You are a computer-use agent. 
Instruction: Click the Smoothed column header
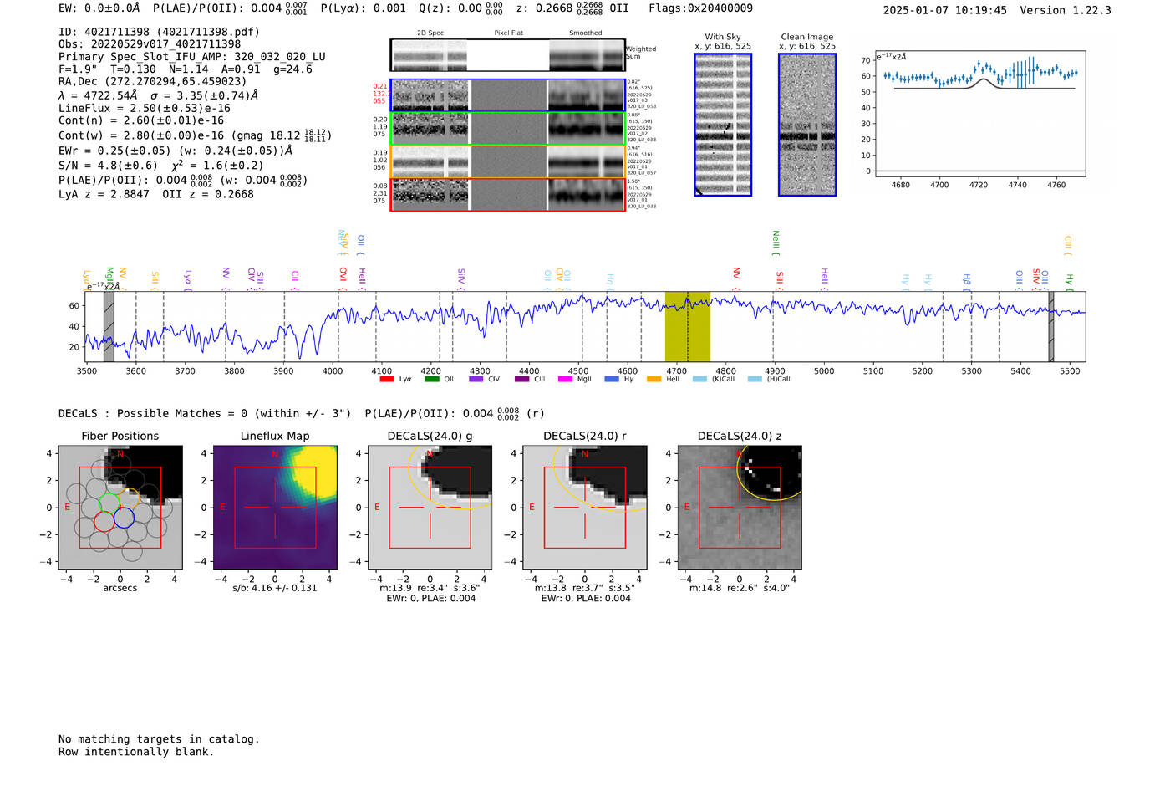[585, 33]
